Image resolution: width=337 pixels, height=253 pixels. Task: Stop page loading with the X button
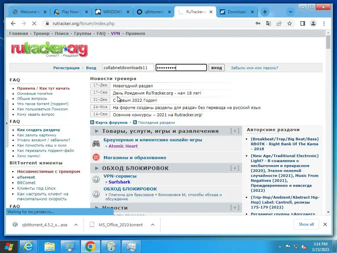(x=34, y=23)
